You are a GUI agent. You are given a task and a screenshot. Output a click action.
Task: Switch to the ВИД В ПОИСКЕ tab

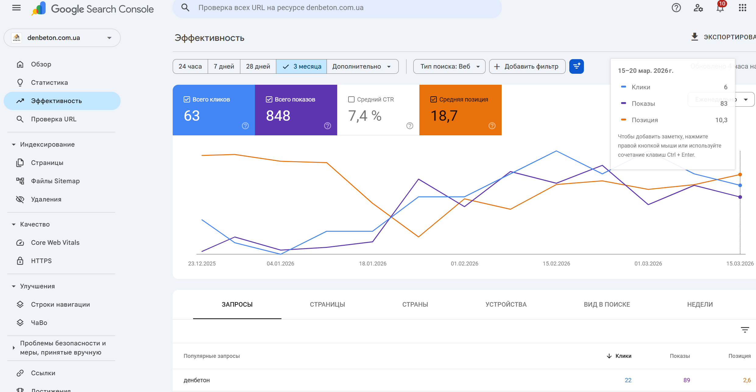607,305
